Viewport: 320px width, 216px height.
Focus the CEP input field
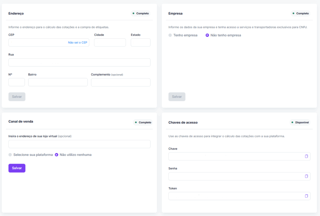(x=37, y=42)
